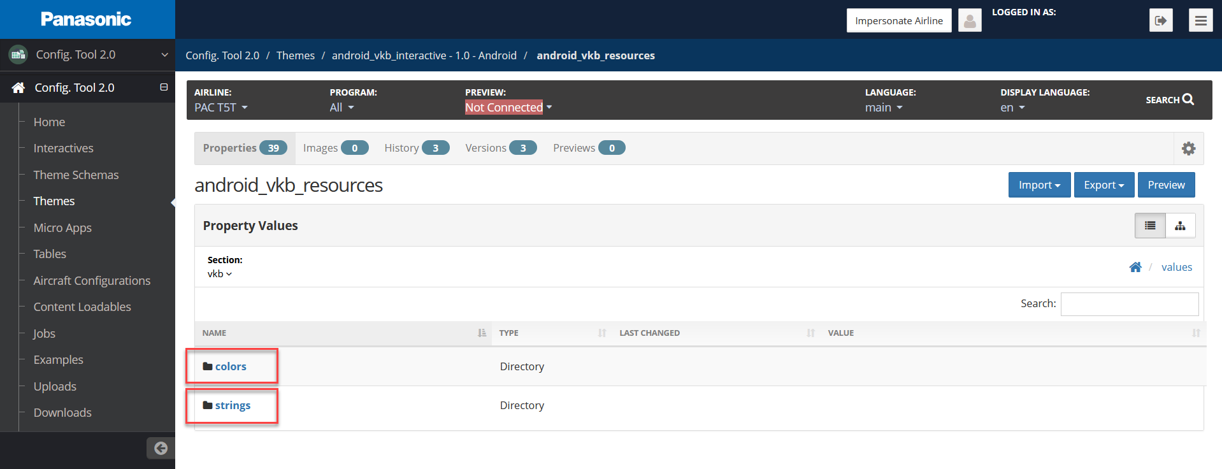Click the values breadcrumb link

pos(1176,267)
